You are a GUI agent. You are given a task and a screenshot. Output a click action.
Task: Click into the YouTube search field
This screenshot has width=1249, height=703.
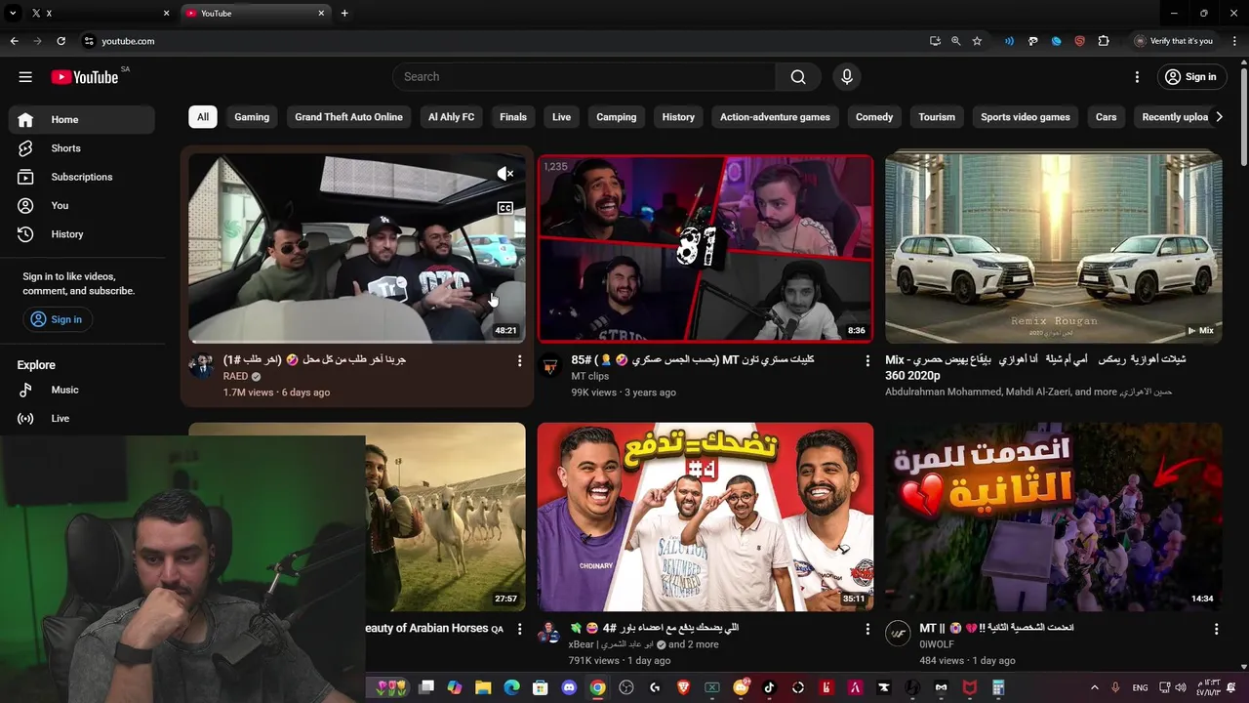pyautogui.click(x=584, y=77)
